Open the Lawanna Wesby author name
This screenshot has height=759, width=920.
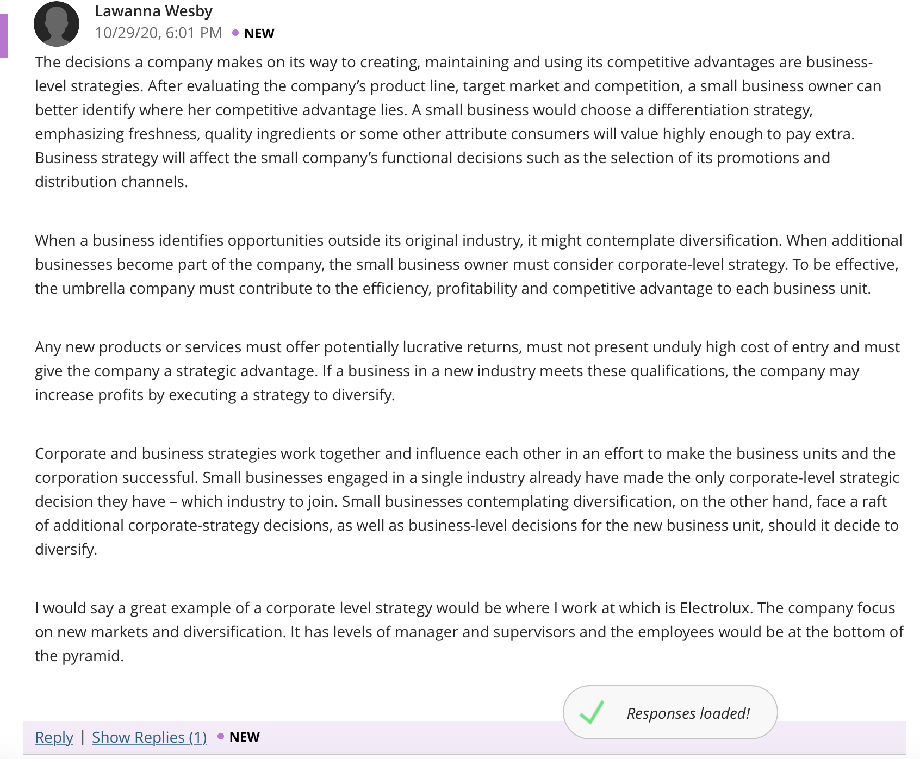pos(153,11)
